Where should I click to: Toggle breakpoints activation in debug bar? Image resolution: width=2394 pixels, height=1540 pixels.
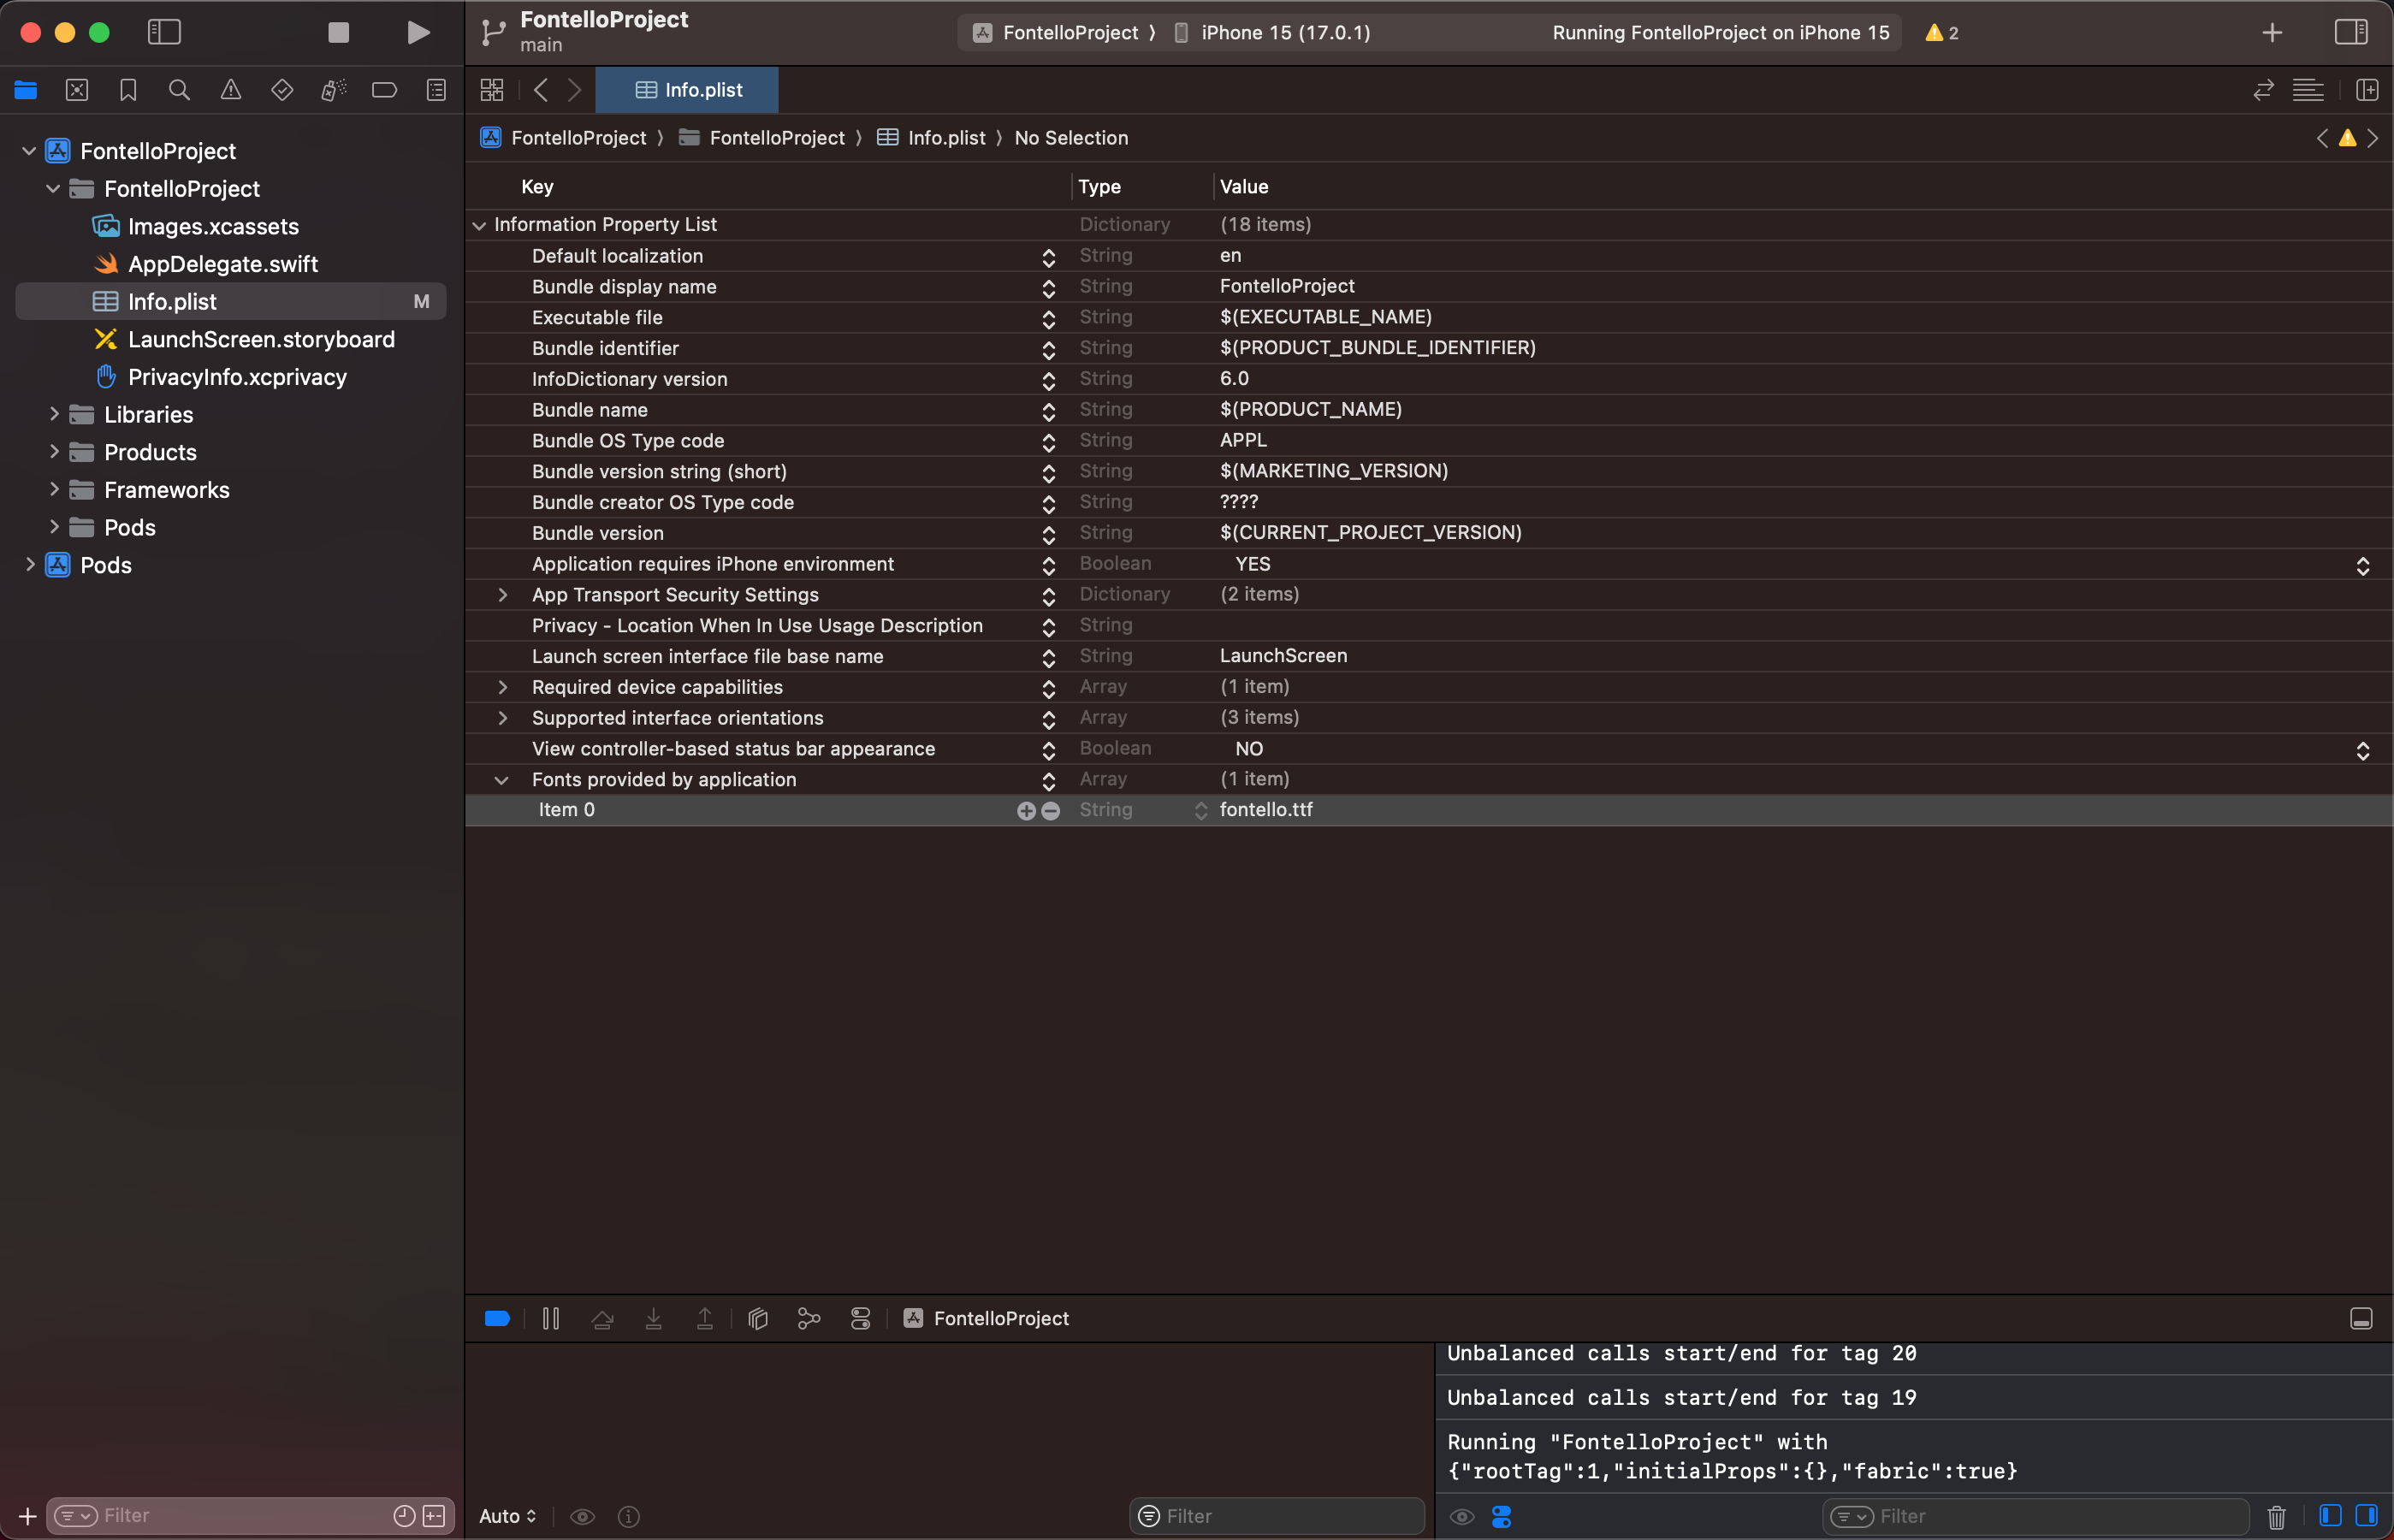[498, 1318]
